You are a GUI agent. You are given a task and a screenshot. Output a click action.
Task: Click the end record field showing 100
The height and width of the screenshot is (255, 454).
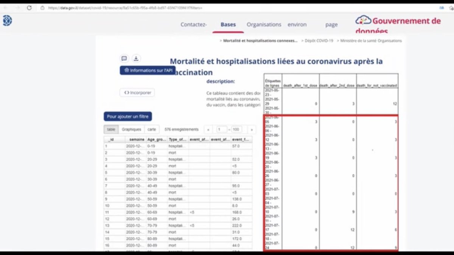pos(236,130)
